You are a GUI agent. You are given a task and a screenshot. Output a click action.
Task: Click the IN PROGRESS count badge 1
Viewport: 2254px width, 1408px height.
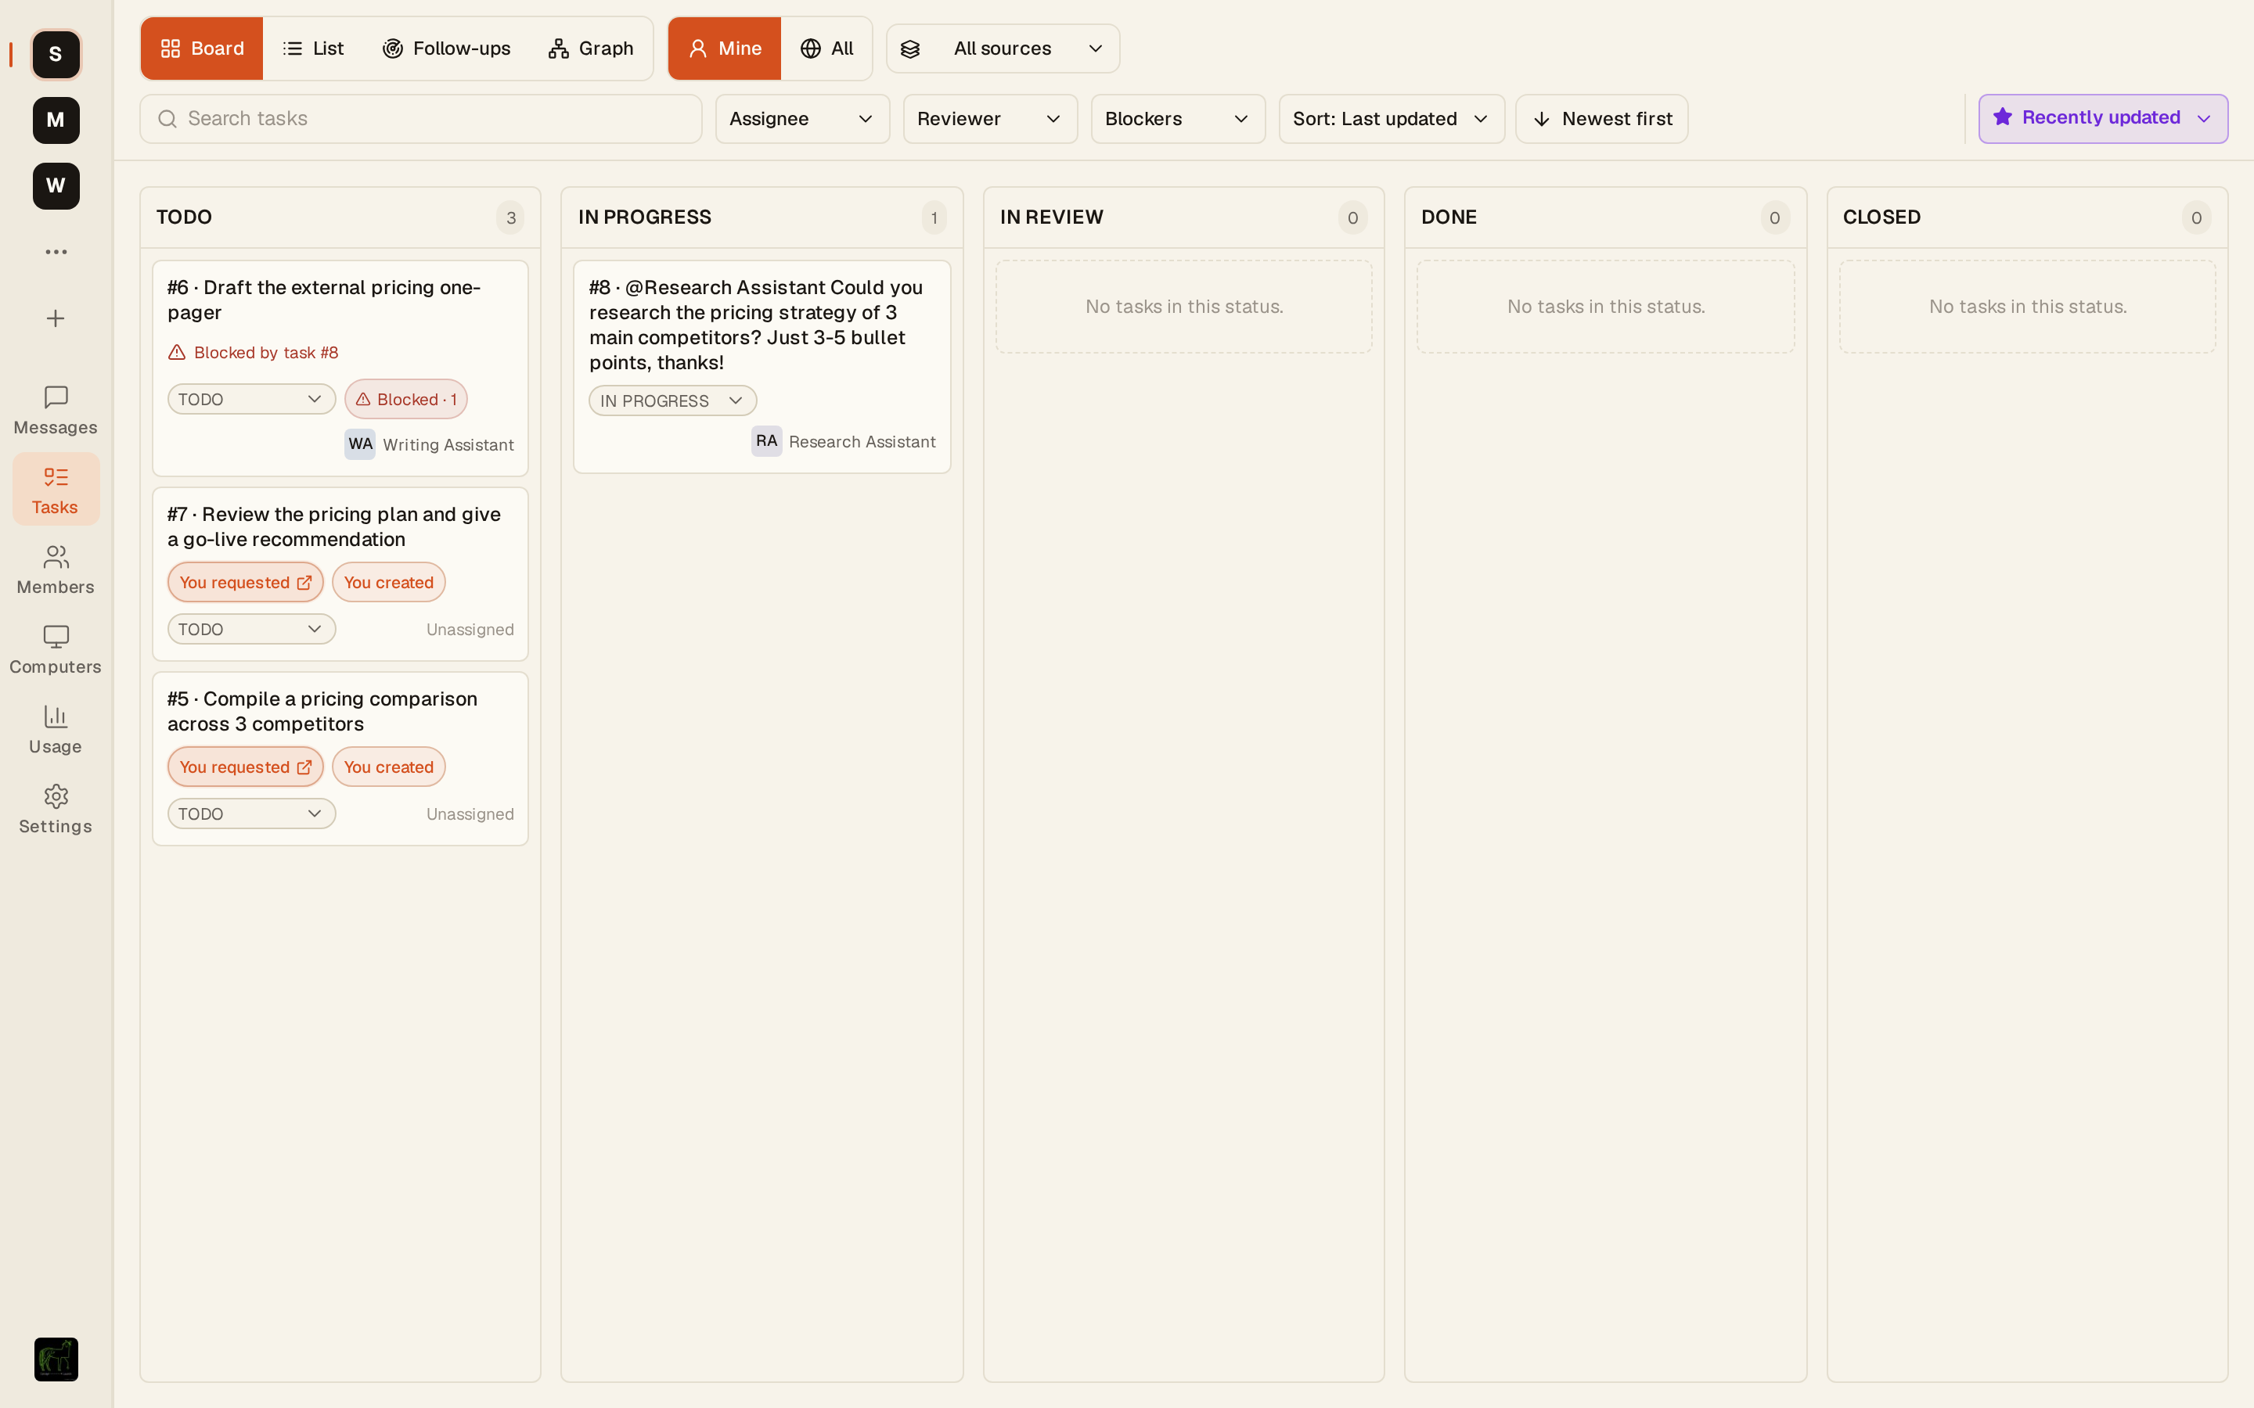coord(934,218)
